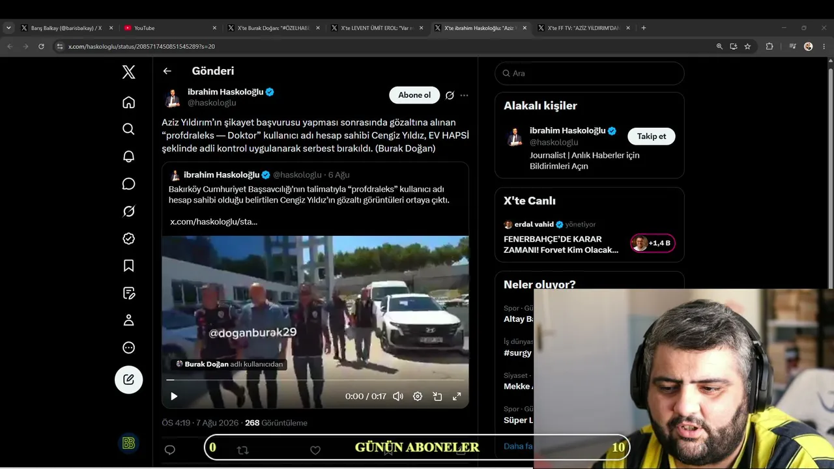
Task: Click the "ÖS 4:19 · 7 Ağu 2026" timestamp
Action: (x=200, y=423)
